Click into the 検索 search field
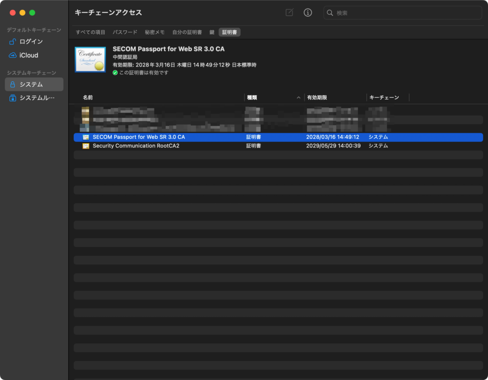The height and width of the screenshot is (380, 488). [x=405, y=13]
